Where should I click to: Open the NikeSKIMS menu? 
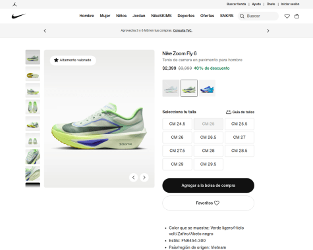pyautogui.click(x=161, y=16)
